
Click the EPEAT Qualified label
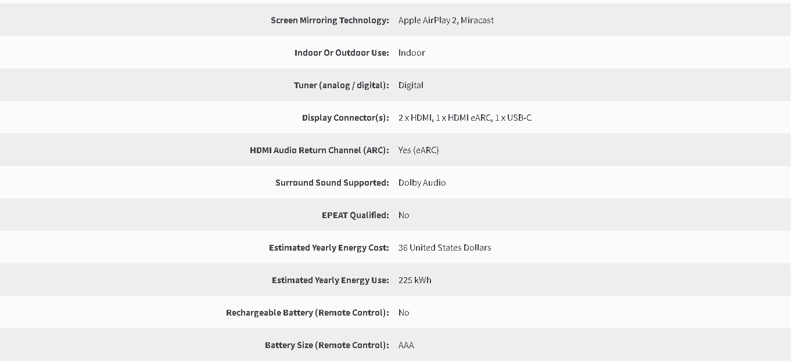pyautogui.click(x=356, y=215)
